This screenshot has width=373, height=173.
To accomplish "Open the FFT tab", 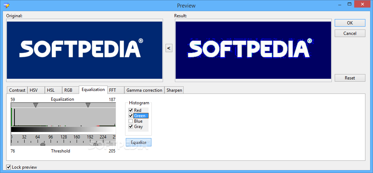I will click(116, 90).
